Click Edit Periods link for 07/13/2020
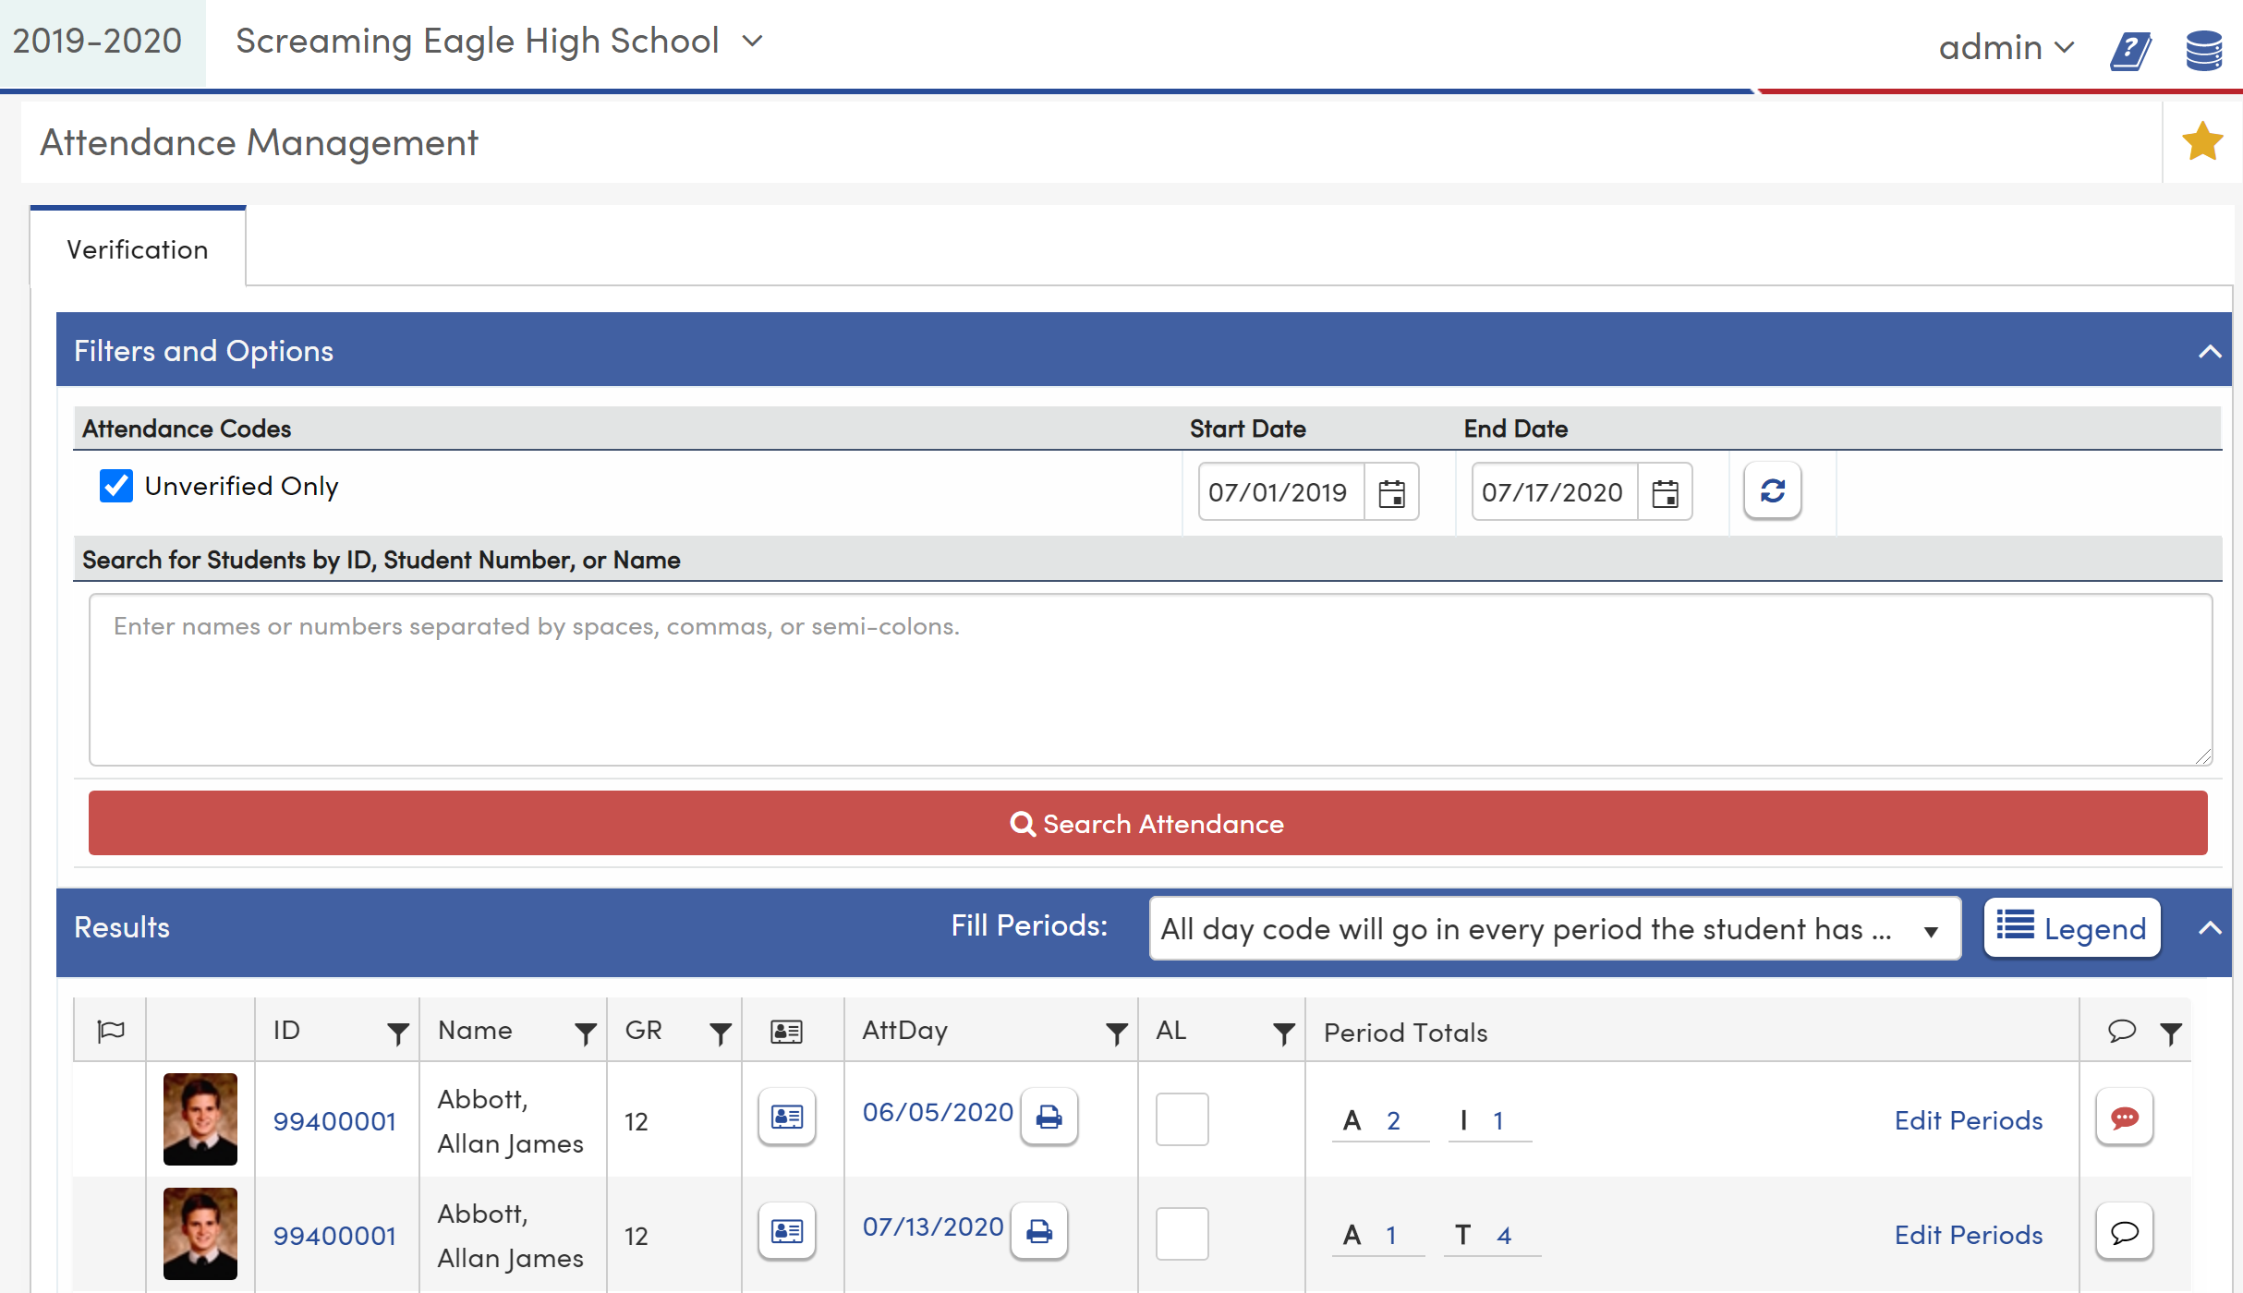2243x1293 pixels. coord(1968,1235)
